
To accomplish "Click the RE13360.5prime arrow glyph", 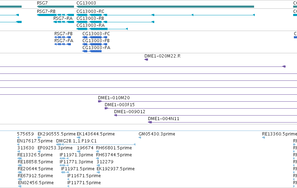I will pos(263,138).
